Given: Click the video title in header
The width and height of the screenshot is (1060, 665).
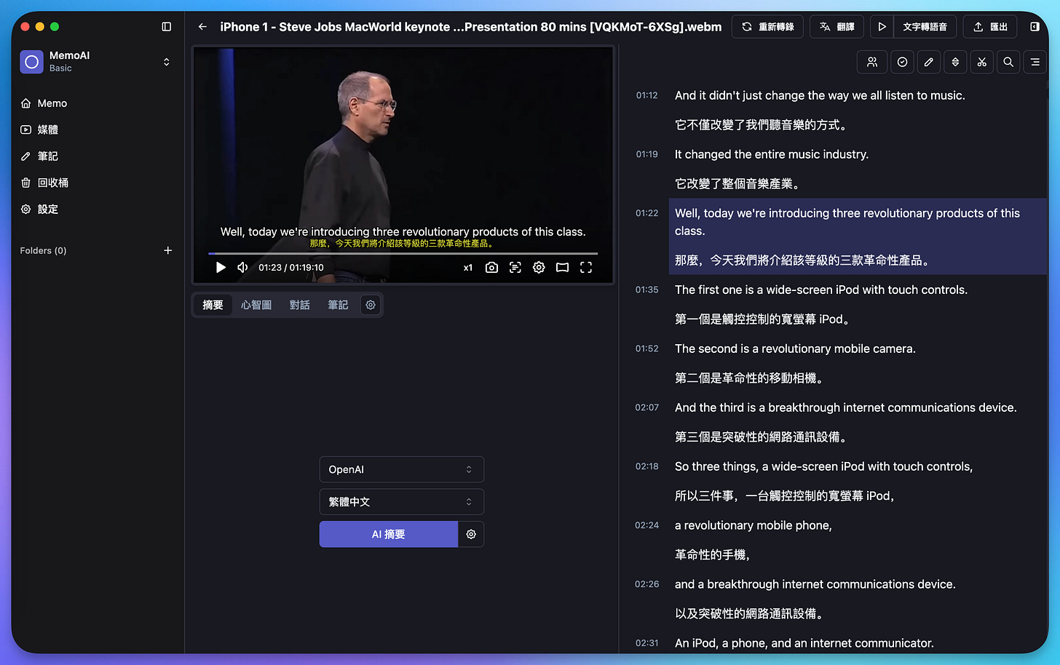Looking at the screenshot, I should coord(470,27).
